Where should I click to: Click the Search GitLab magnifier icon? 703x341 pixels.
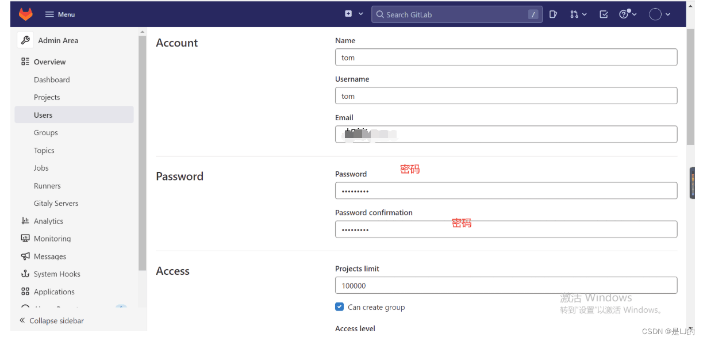(x=379, y=14)
